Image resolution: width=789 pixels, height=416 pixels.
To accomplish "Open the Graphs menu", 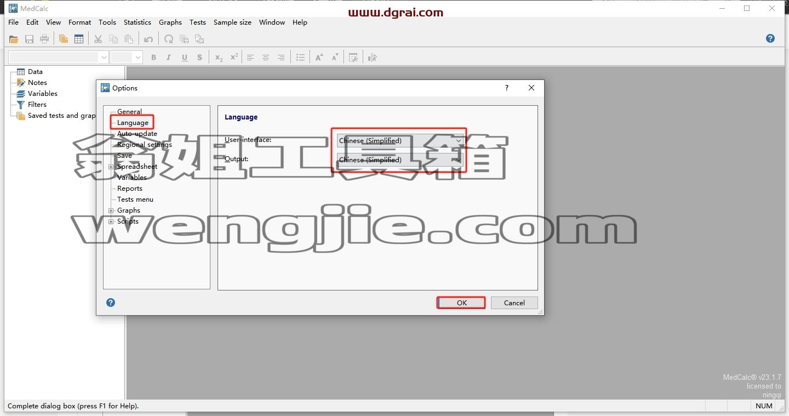I will (170, 22).
